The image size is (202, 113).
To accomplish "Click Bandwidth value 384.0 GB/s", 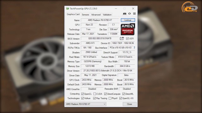I will [125, 66].
